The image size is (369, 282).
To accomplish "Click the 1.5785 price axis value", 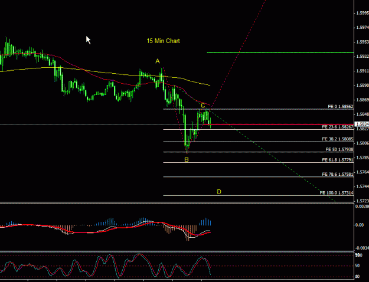I will [363, 158].
